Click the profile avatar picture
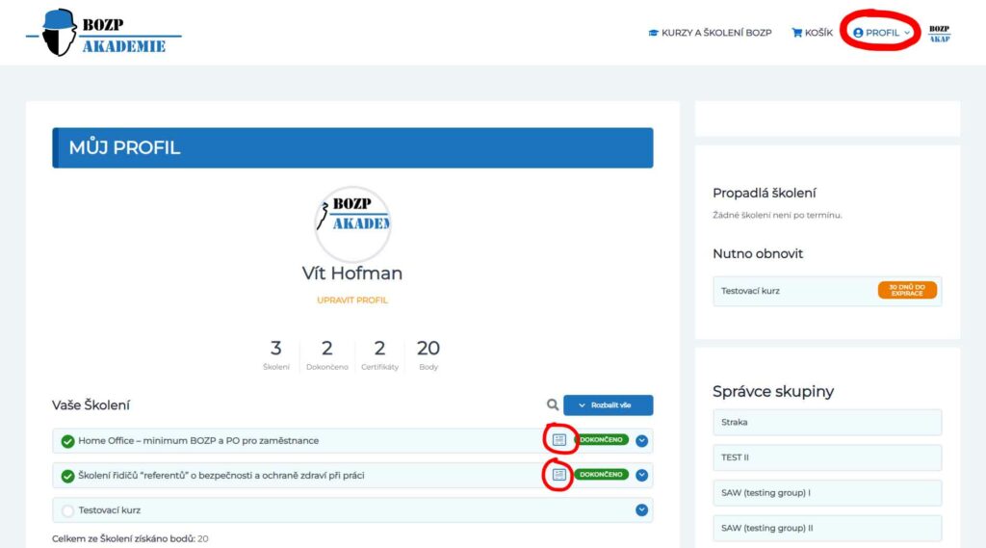The width and height of the screenshot is (986, 548). [x=352, y=223]
